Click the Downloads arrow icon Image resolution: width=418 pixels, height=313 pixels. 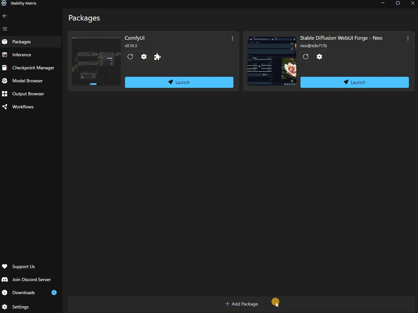5,293
